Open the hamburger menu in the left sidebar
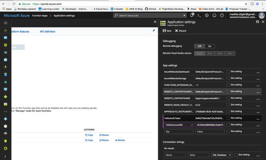This screenshot has height=160, width=266. (5, 23)
